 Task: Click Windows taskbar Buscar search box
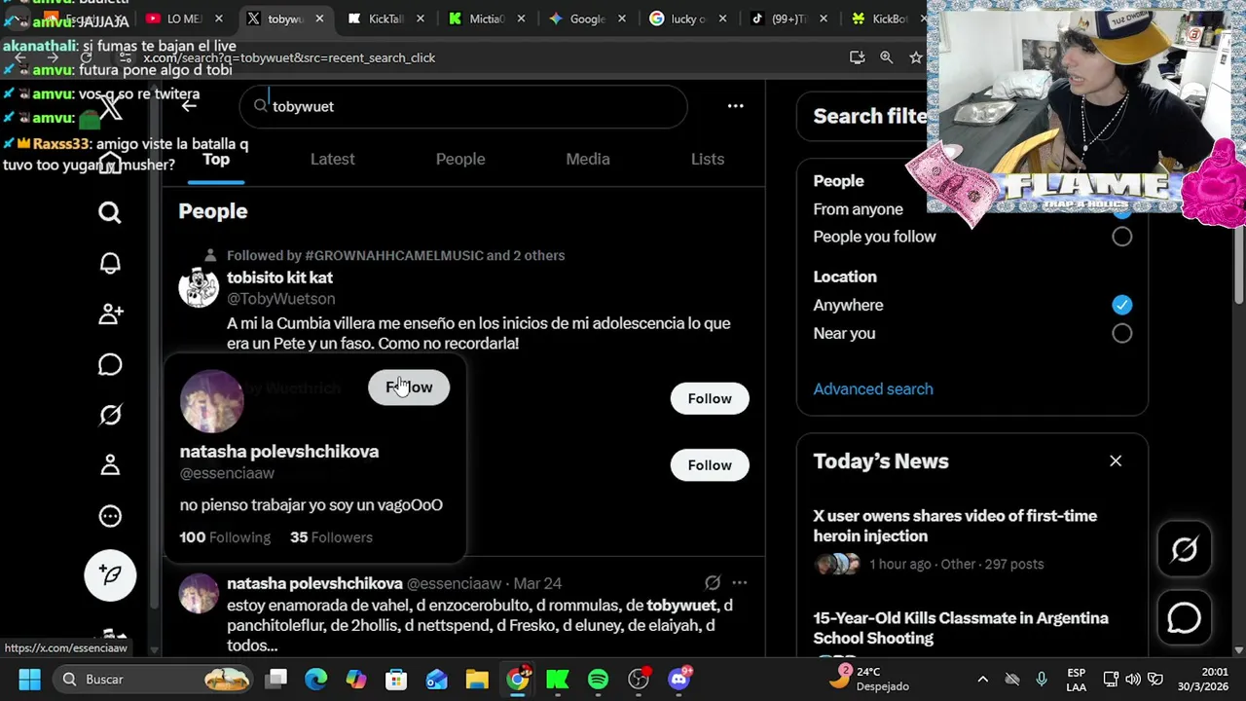pos(153,679)
